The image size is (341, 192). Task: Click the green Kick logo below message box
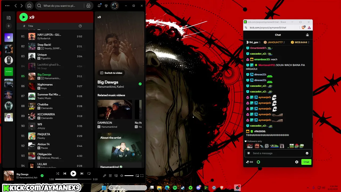point(258,162)
